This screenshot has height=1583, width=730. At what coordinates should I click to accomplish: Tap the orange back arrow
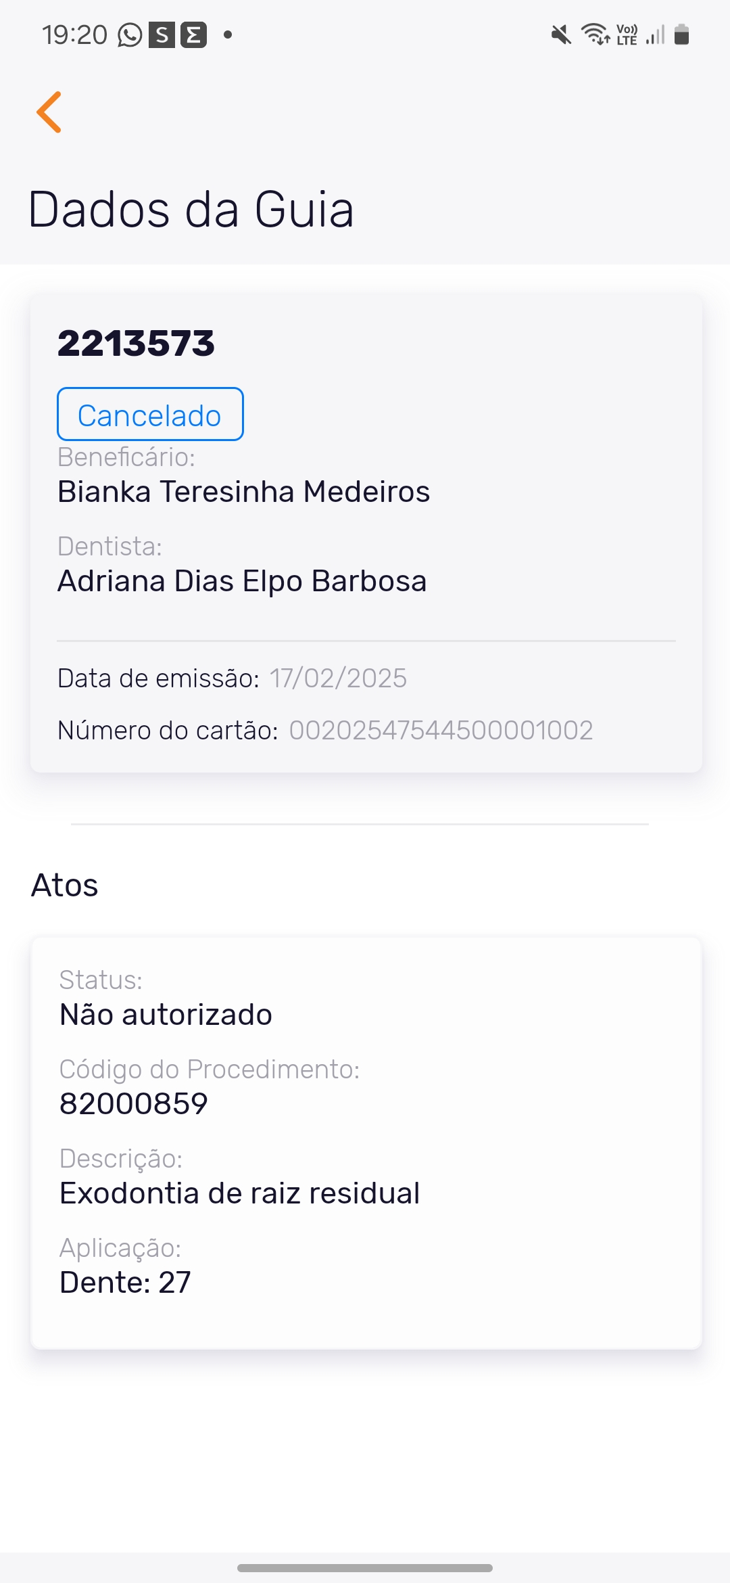49,112
